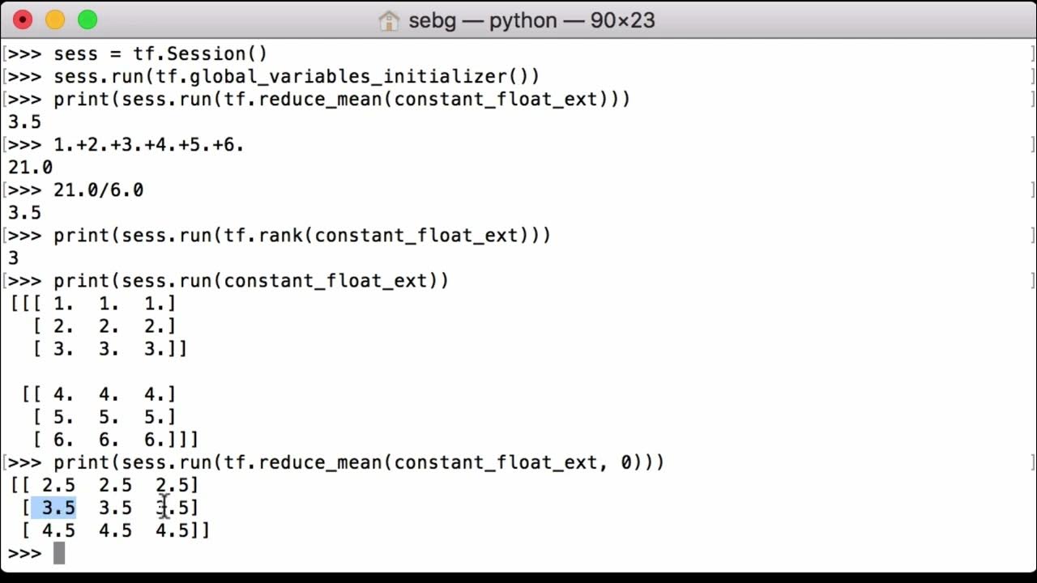Click the yellow minimize window button
The image size is (1037, 583).
pos(55,20)
